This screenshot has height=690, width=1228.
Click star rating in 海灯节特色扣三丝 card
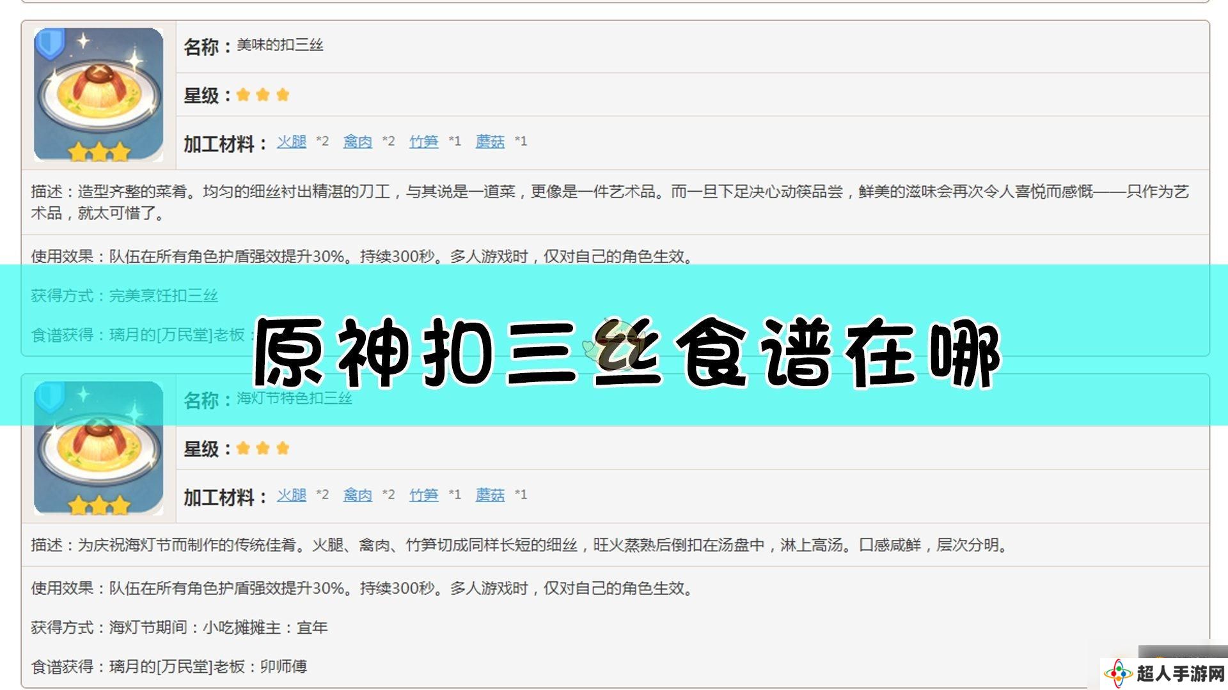coord(263,448)
